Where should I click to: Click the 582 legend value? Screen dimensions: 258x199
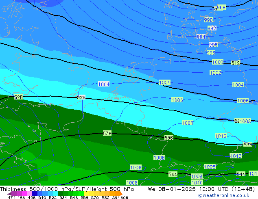click(x=105, y=197)
